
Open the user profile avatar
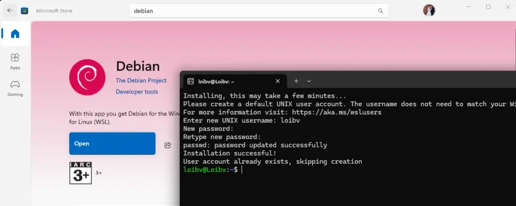click(429, 11)
